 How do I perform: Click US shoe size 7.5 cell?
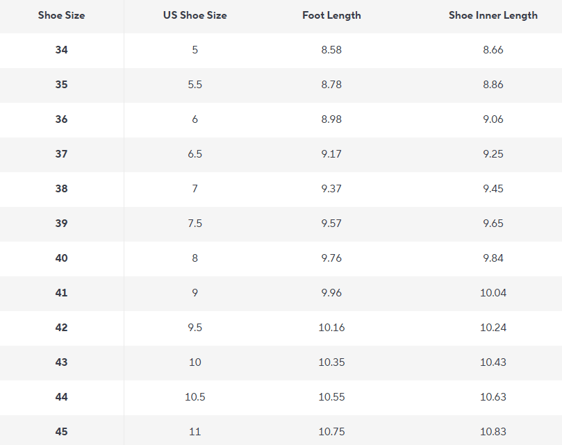[195, 224]
